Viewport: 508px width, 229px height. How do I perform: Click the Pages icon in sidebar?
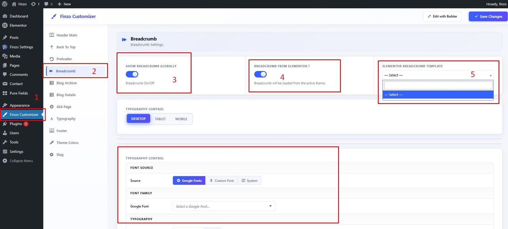tap(5, 65)
